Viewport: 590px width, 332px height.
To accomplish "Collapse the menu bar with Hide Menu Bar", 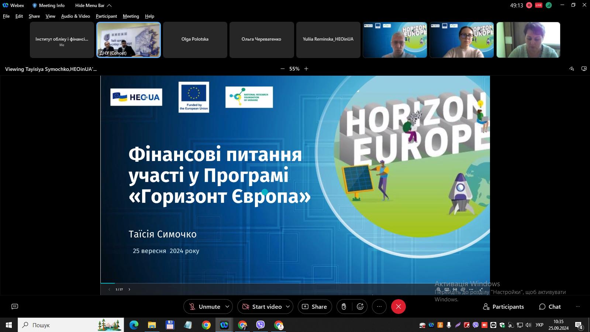I will tap(93, 6).
